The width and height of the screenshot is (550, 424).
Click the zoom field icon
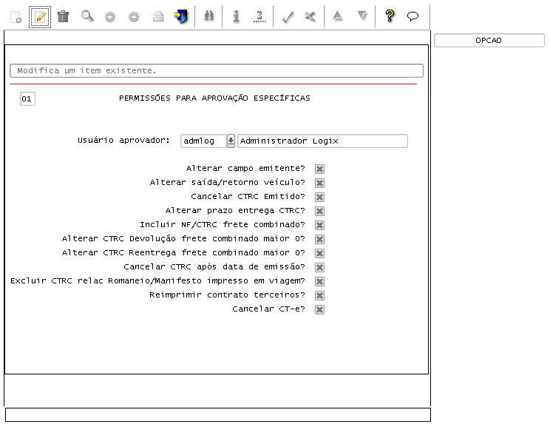[x=259, y=16]
